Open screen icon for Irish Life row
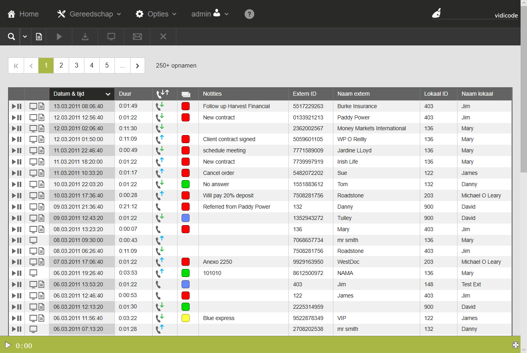 [x=33, y=162]
